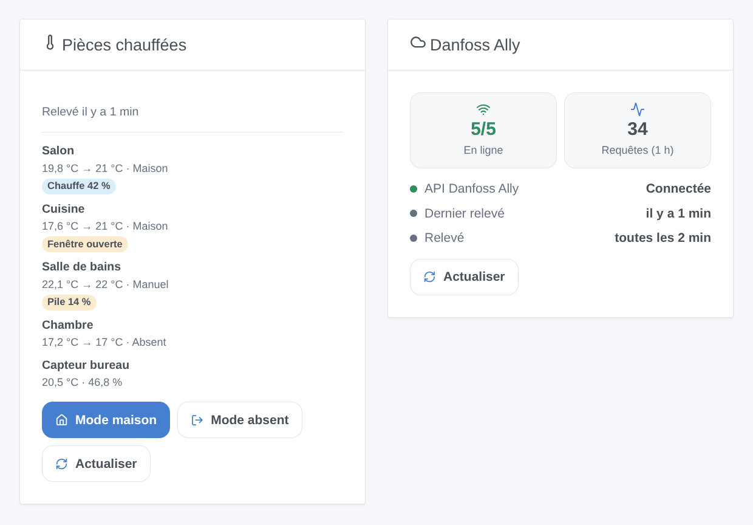Click the text 17,2 °C → 17 °C · Absent

104,342
